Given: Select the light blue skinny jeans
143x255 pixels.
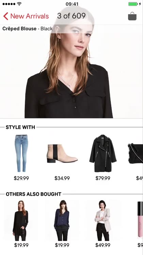Looking at the screenshot, I should click(21, 153).
